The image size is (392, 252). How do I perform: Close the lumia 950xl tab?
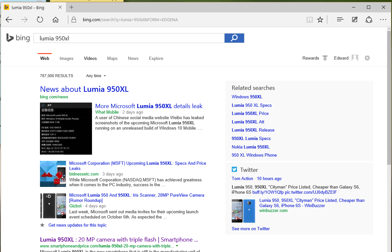point(61,7)
